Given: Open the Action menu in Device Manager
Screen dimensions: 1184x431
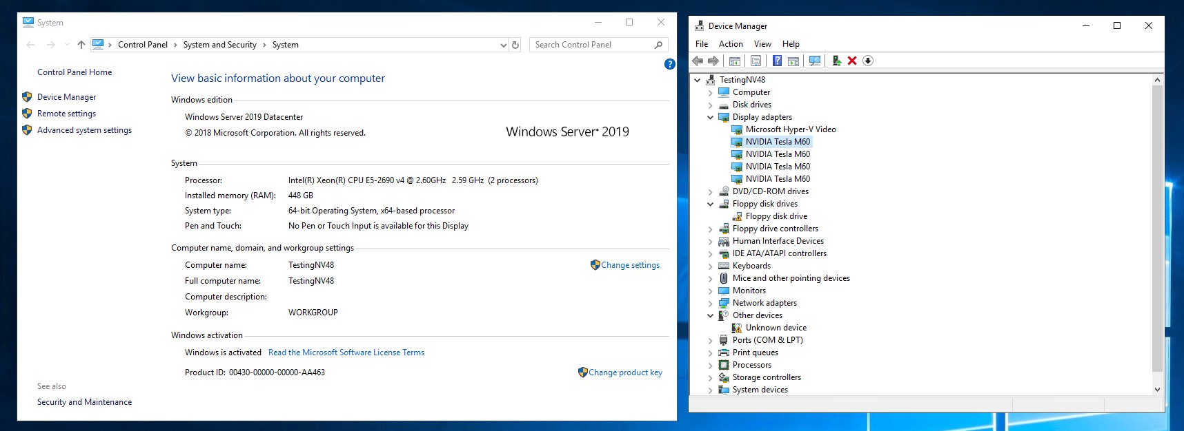Looking at the screenshot, I should (731, 44).
